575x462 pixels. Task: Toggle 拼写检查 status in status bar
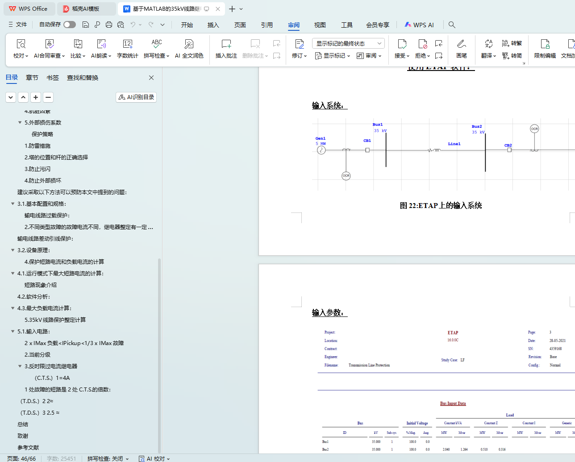(108, 458)
